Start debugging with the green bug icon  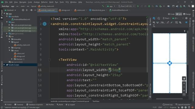149,6
